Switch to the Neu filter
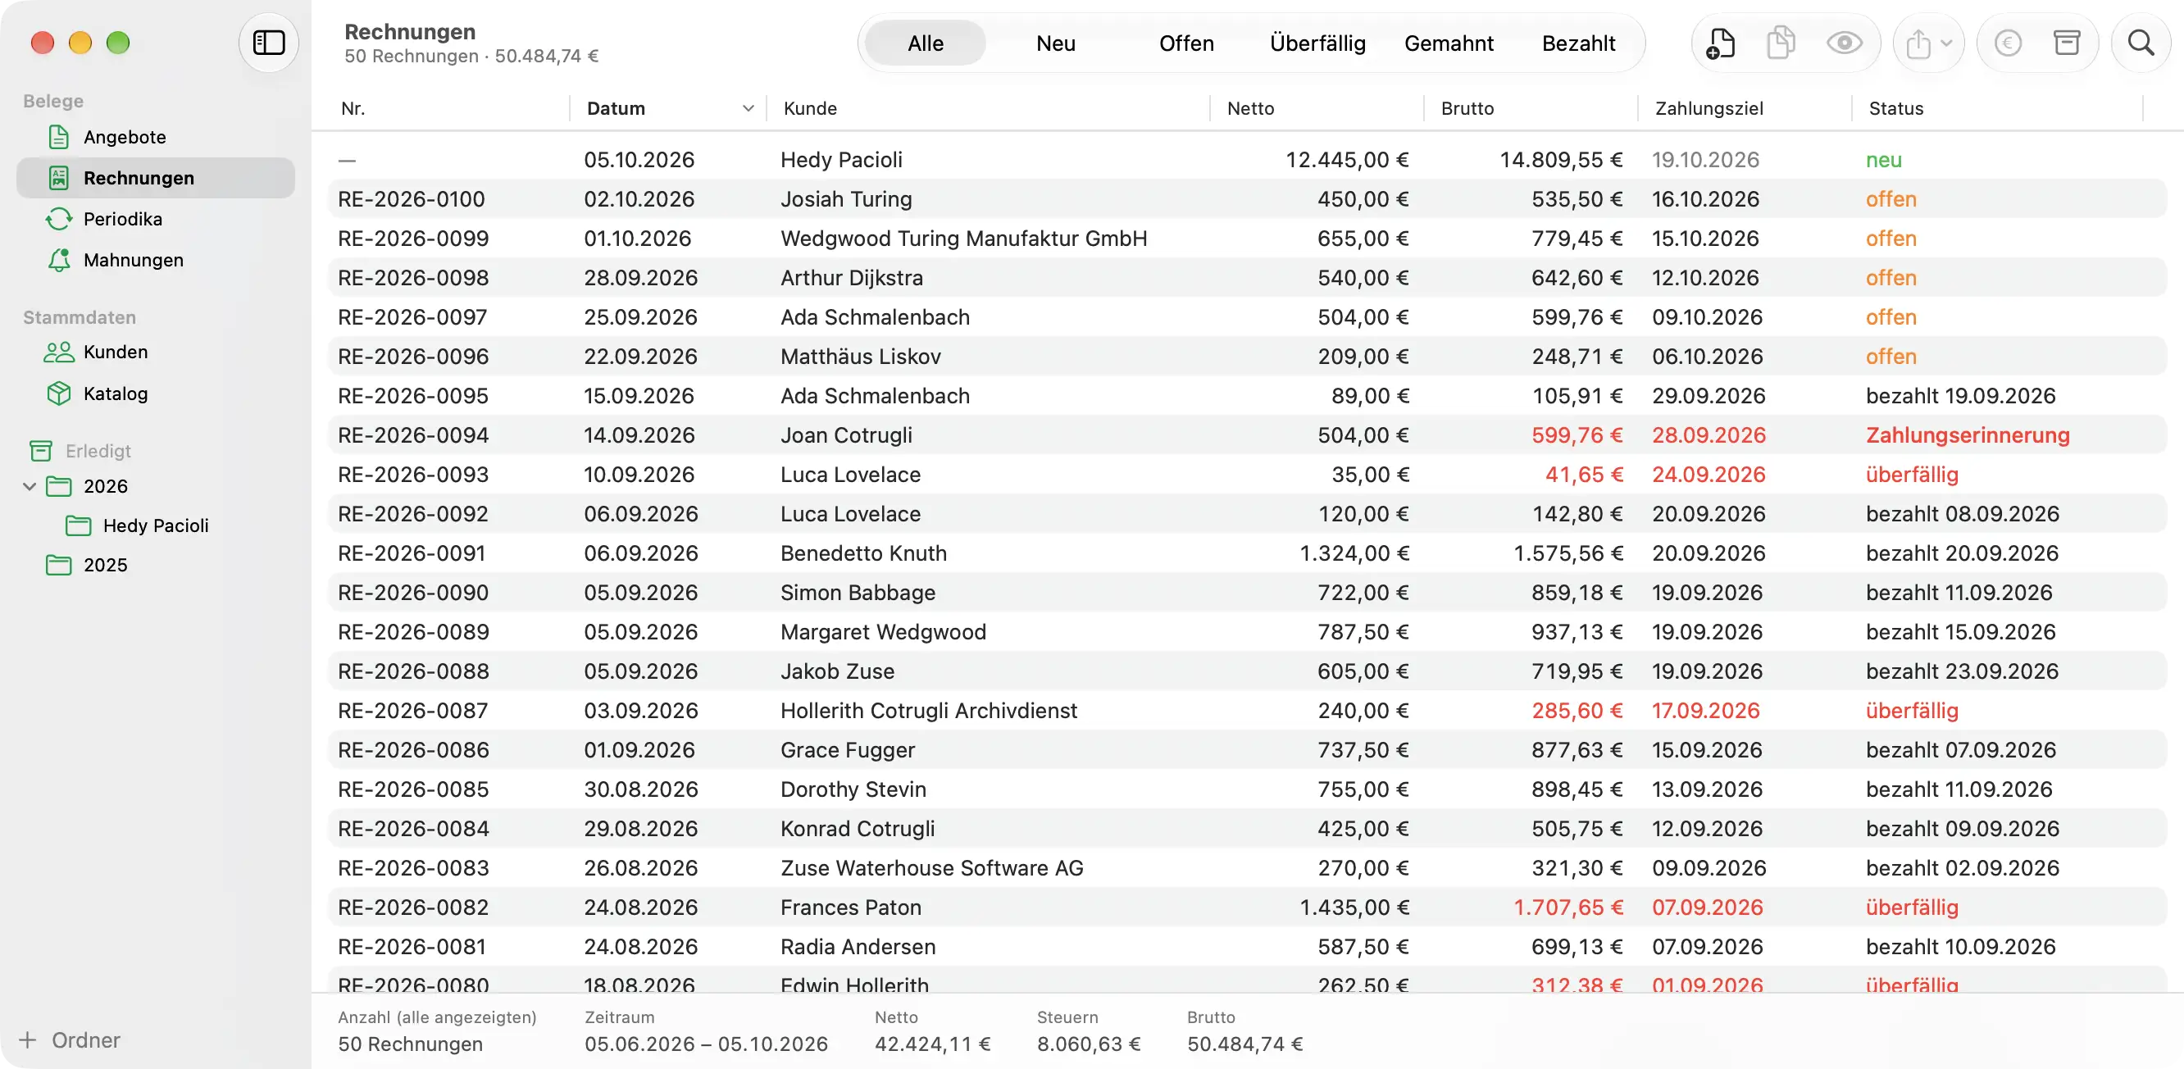The height and width of the screenshot is (1069, 2184). (1056, 43)
